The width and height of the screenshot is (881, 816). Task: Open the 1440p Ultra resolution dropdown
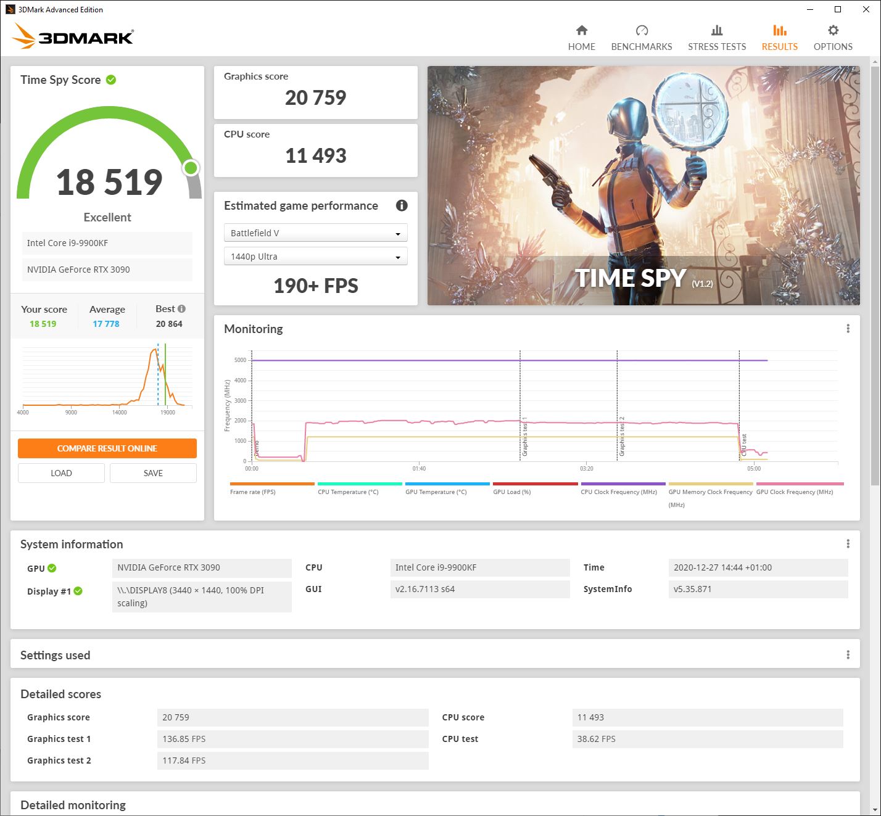[x=315, y=256]
